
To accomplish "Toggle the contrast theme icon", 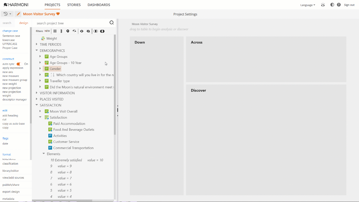I will tap(332, 5).
